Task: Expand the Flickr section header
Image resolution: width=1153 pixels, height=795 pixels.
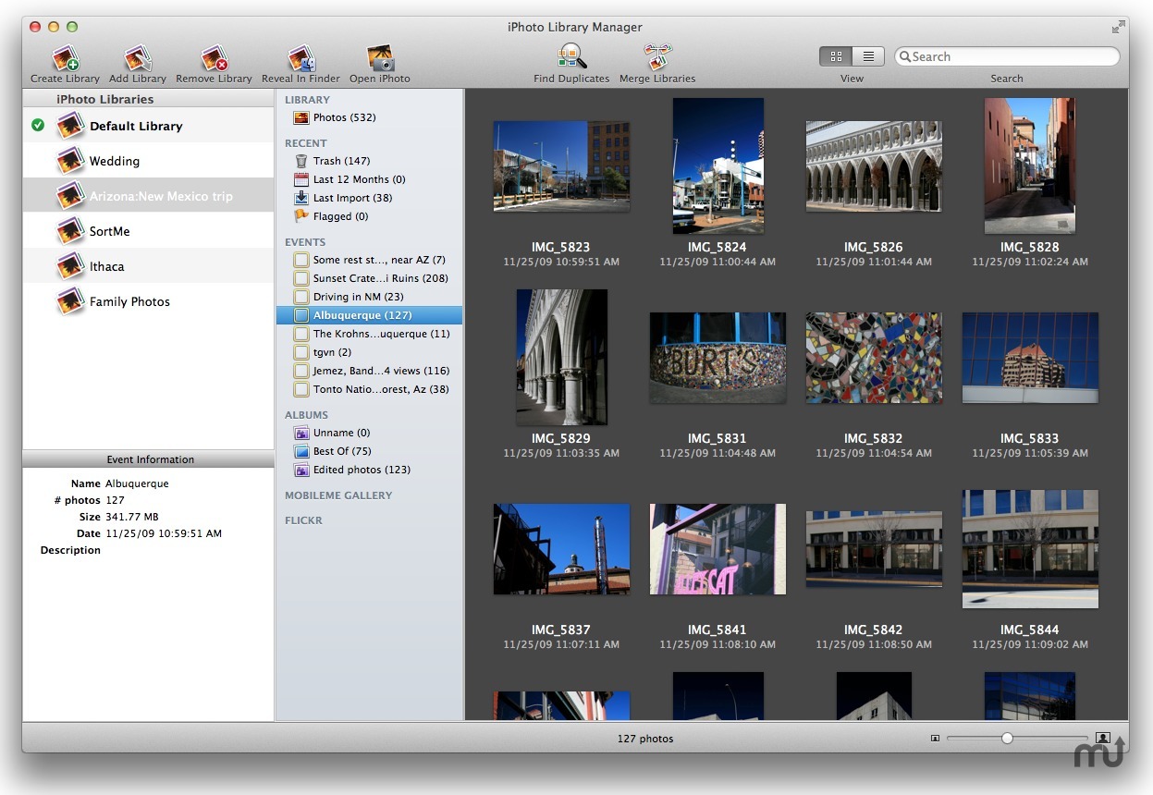Action: tap(303, 520)
